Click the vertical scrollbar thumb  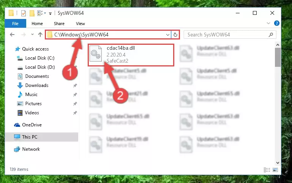tap(278, 57)
